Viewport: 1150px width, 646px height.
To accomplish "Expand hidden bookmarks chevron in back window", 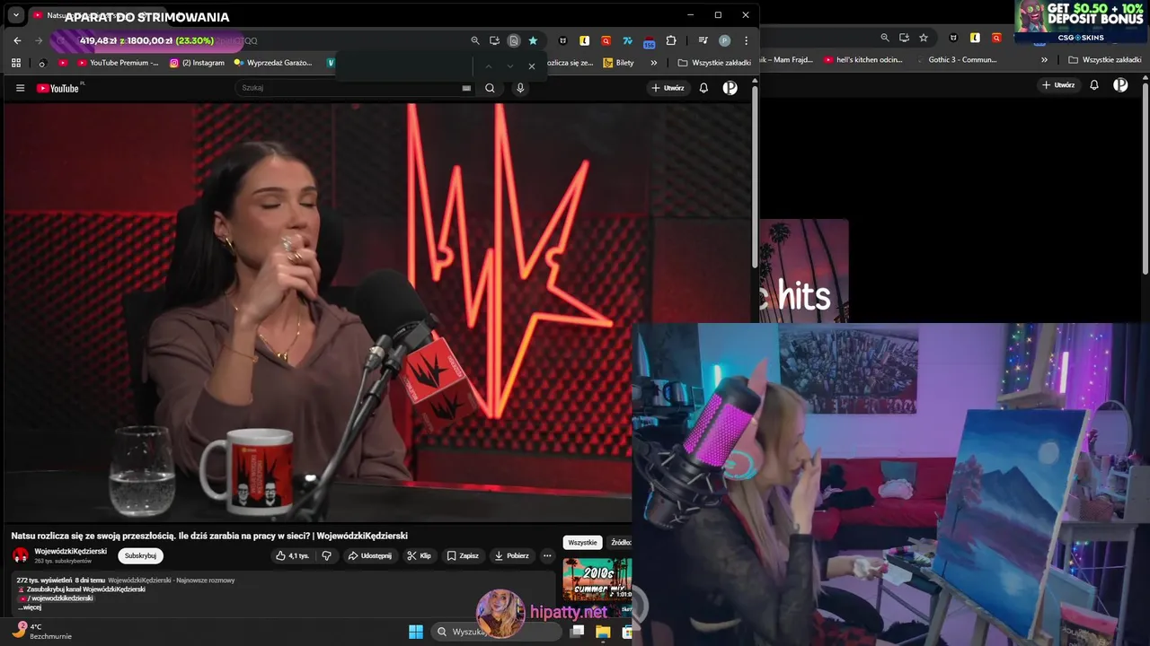I will pos(1044,60).
